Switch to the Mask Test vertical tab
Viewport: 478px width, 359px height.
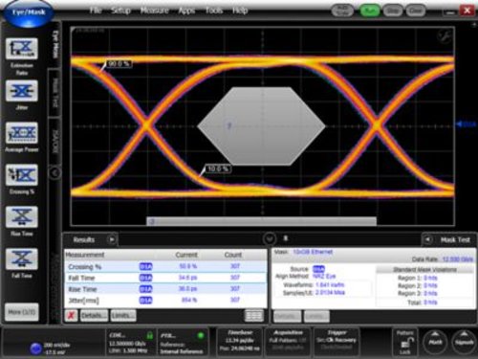[54, 93]
